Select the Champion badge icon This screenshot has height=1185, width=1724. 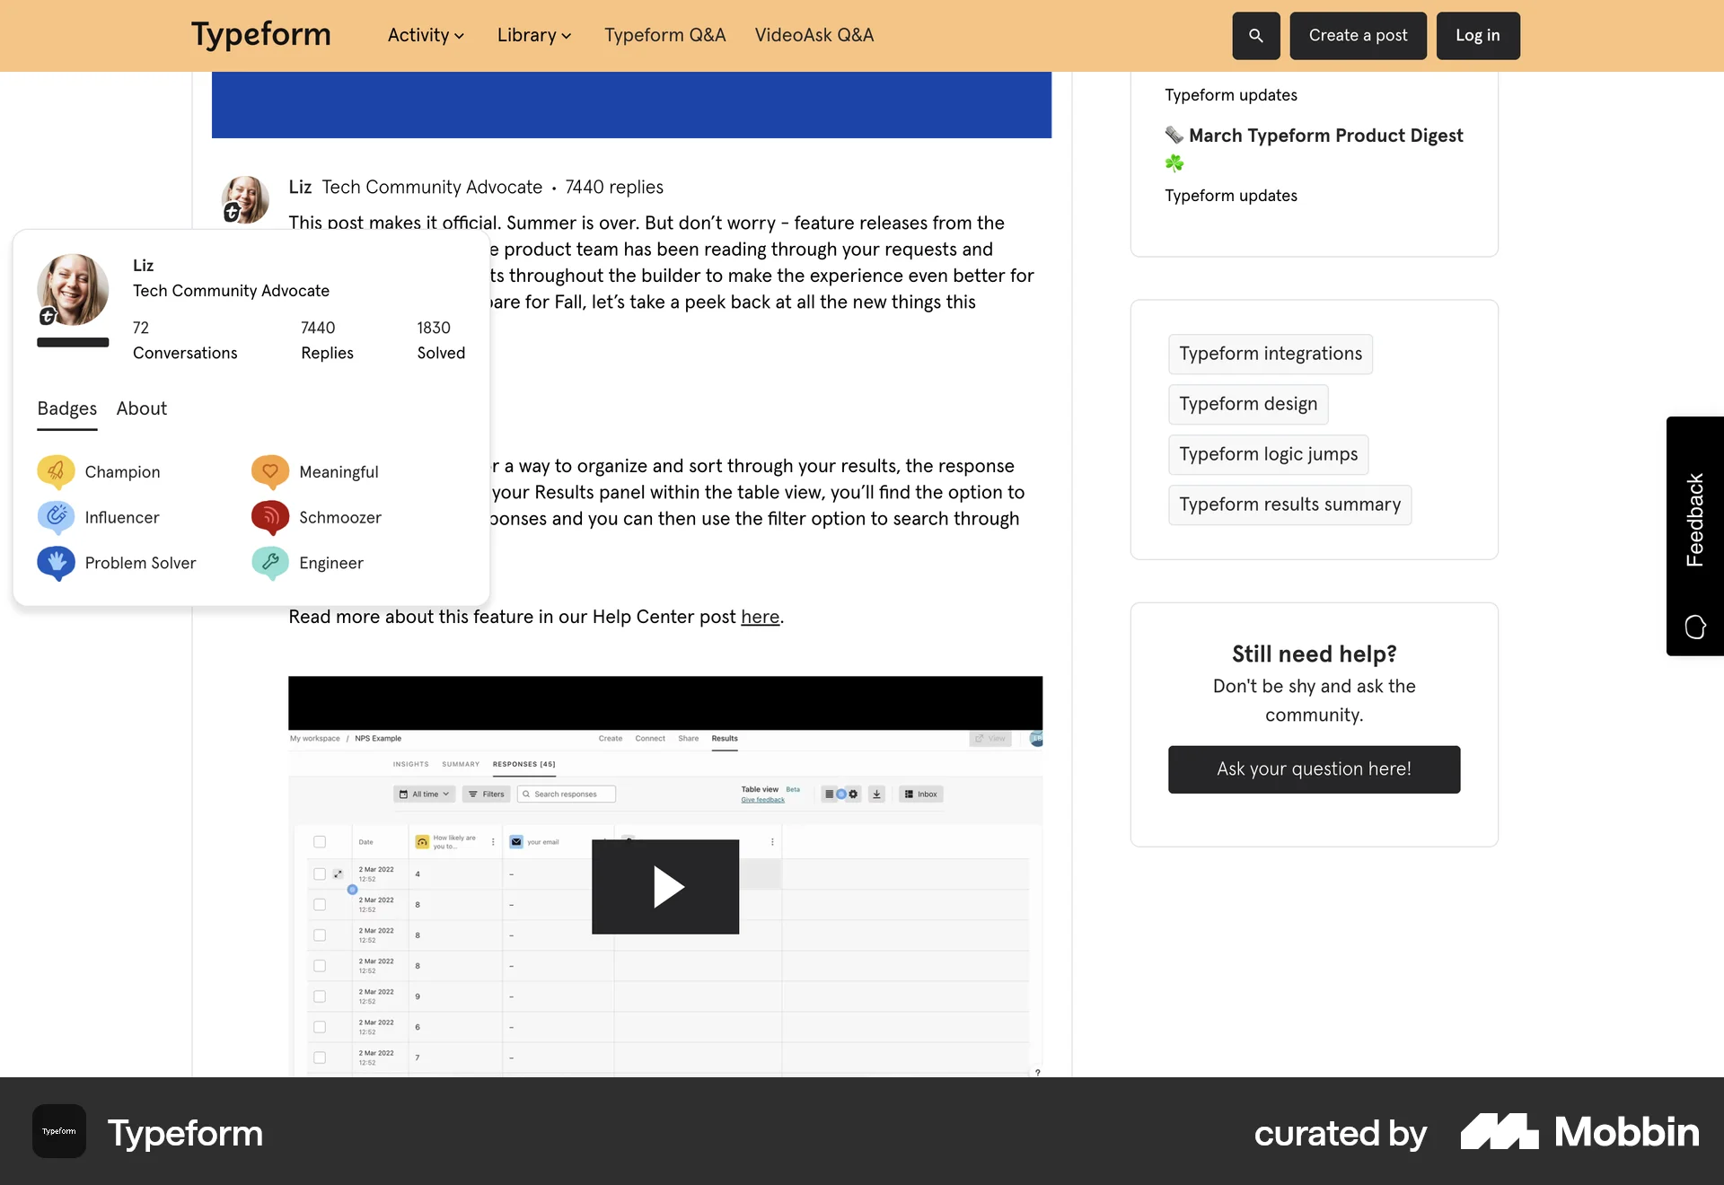(x=56, y=471)
